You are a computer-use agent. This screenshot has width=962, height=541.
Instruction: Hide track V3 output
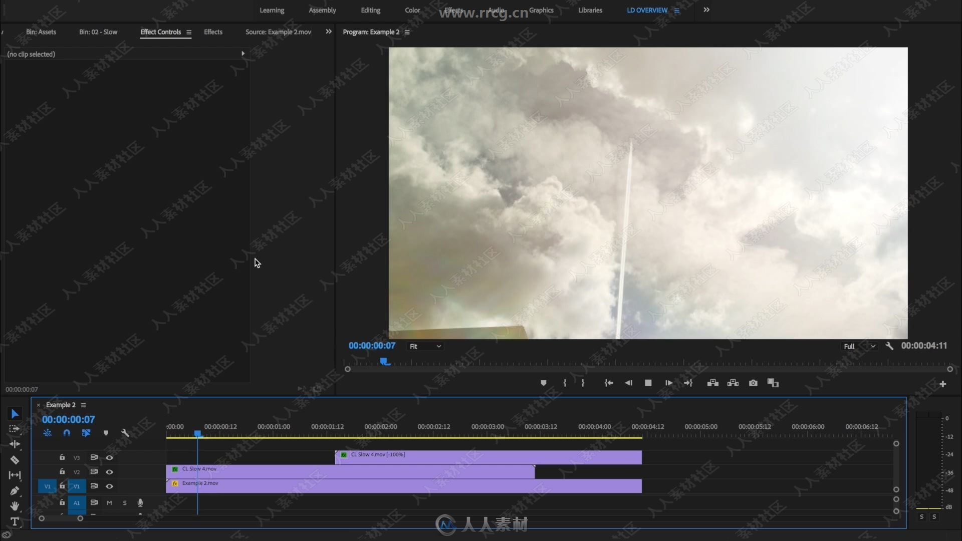(x=109, y=457)
